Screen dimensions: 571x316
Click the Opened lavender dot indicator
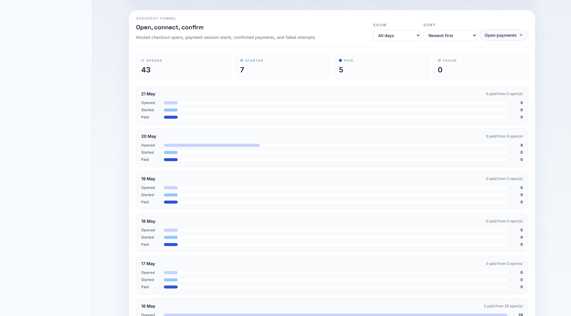tap(143, 60)
